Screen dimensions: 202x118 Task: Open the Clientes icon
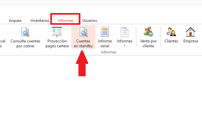pyautogui.click(x=171, y=32)
